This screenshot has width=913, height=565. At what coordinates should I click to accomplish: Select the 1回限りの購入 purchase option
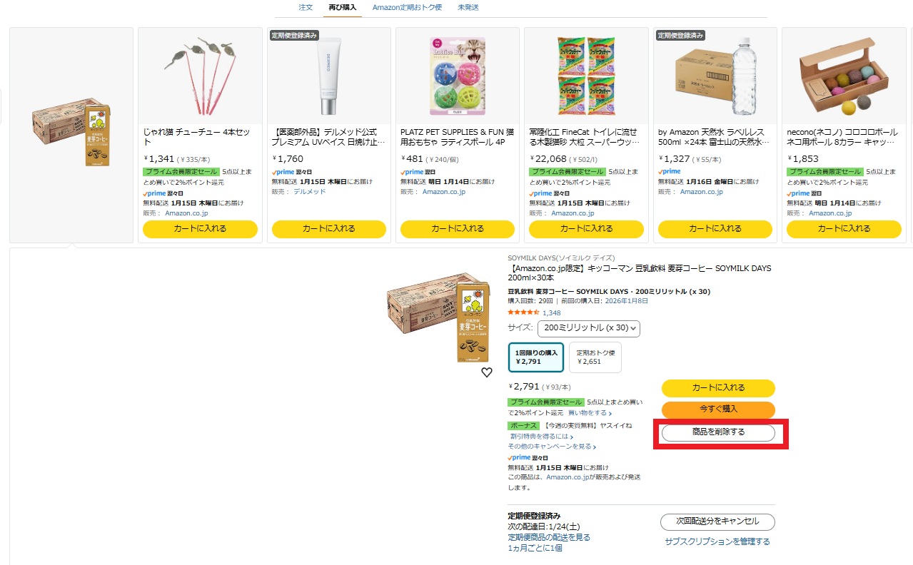pyautogui.click(x=536, y=357)
